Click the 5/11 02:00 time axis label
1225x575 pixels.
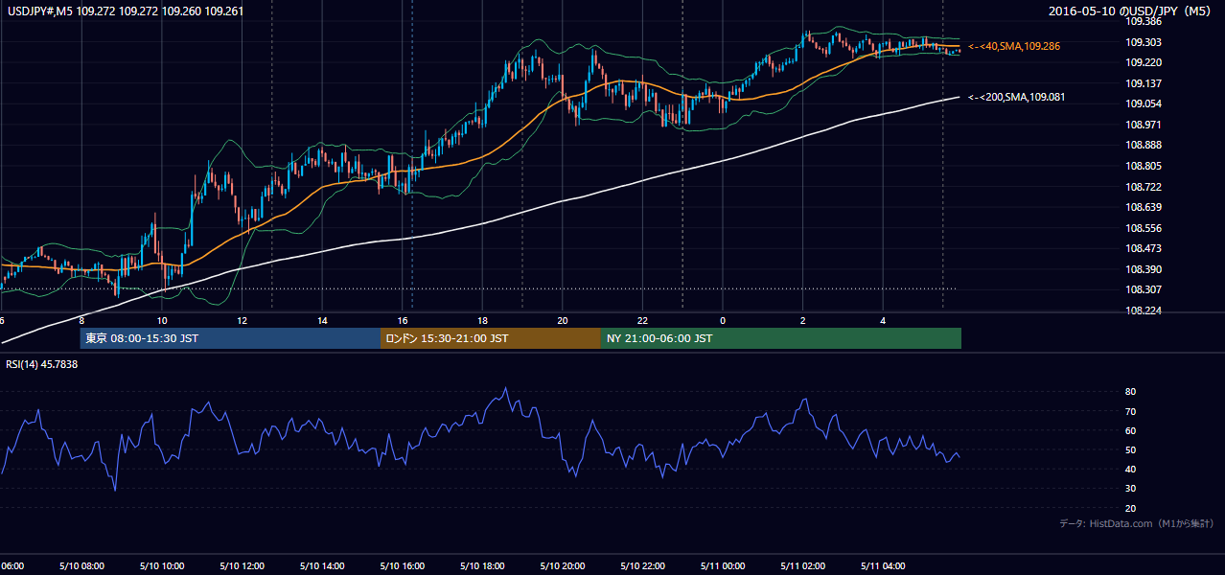point(803,566)
